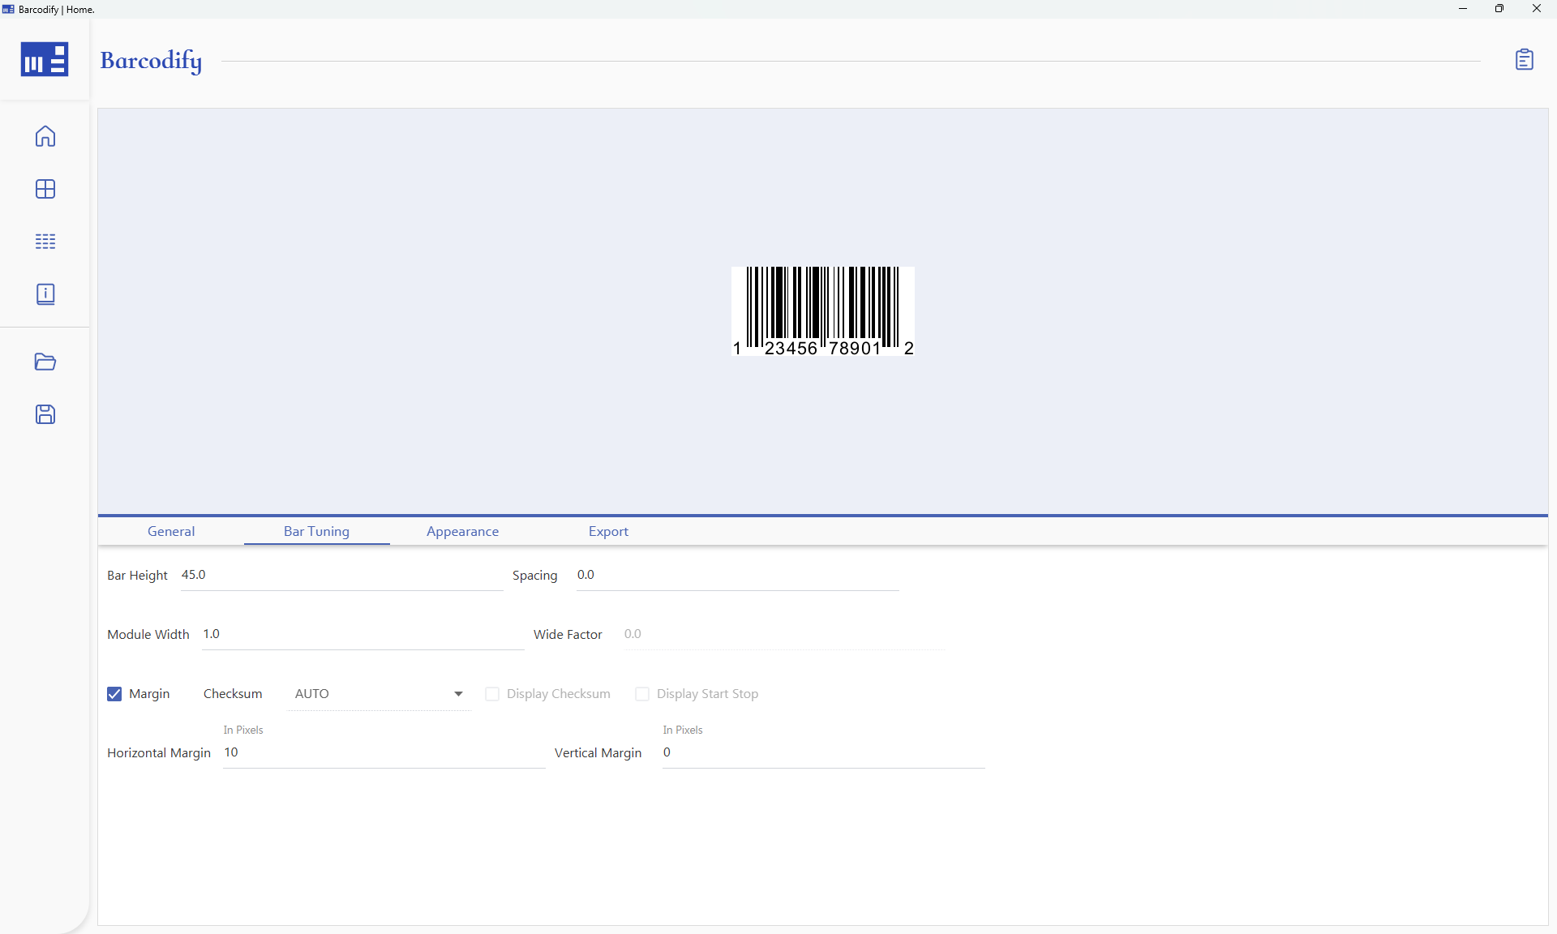Screen dimensions: 1557x934
Task: Open the Home view in sidebar
Action: point(45,136)
